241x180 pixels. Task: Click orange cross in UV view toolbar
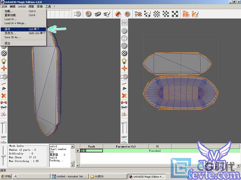pos(125,68)
